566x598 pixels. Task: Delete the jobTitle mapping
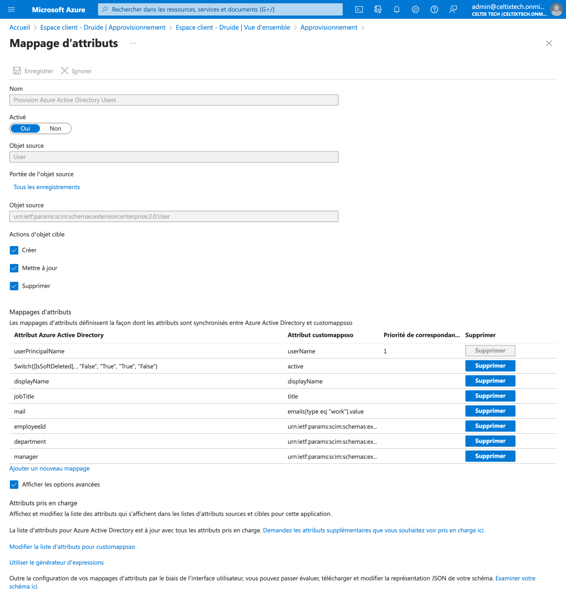pos(490,396)
